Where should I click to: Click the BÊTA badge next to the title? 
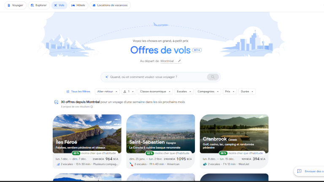click(197, 50)
